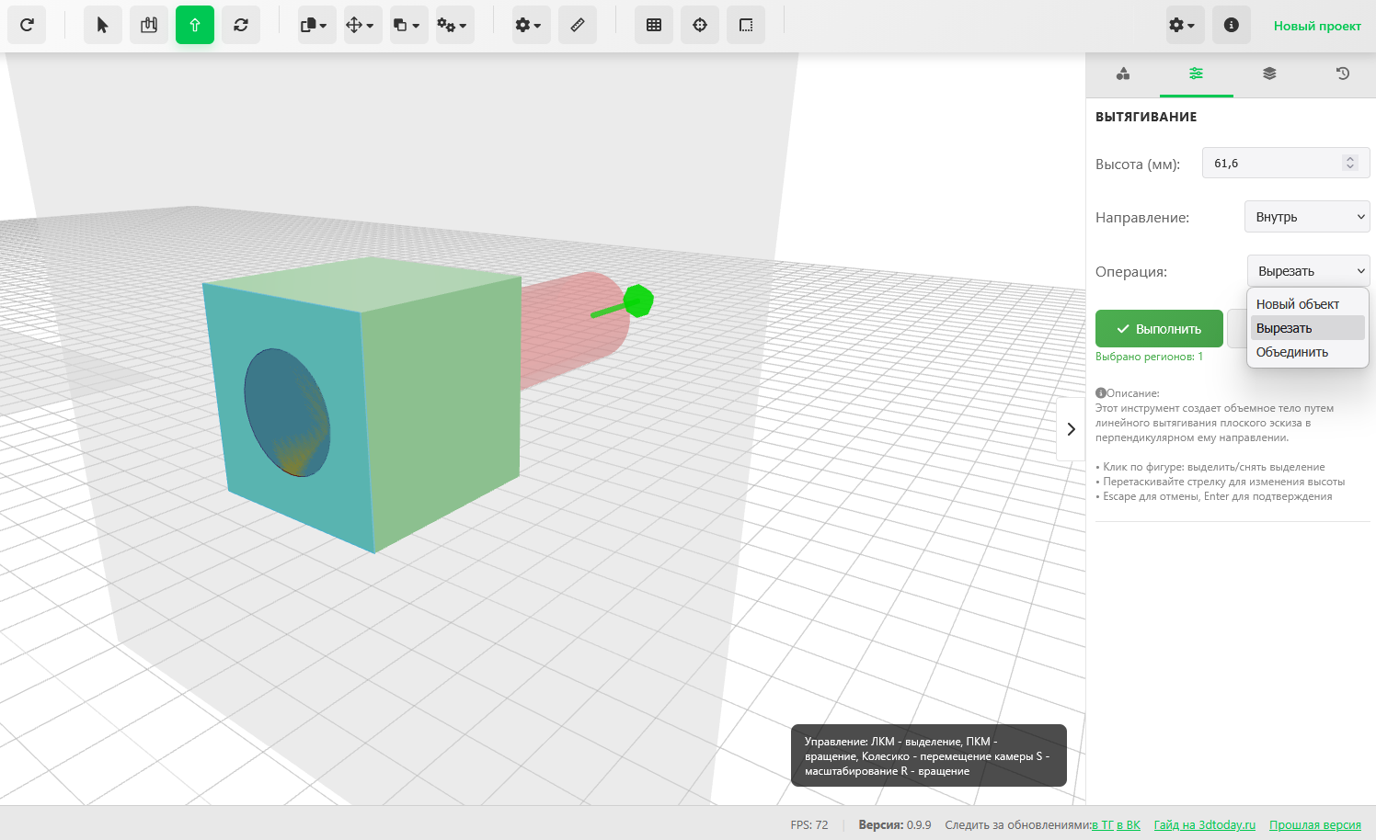Viewport: 1376px width, 840px height.
Task: Open the move arrows dropdown
Action: (x=360, y=26)
